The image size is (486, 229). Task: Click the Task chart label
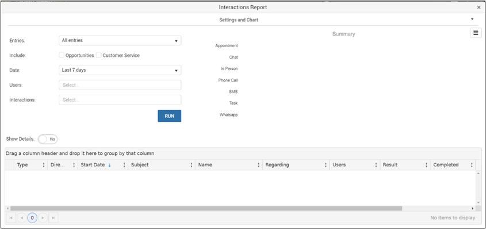(x=234, y=103)
